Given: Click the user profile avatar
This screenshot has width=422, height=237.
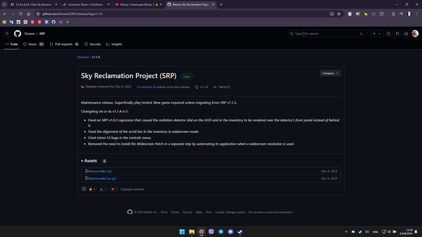Looking at the screenshot, I should pyautogui.click(x=415, y=34).
